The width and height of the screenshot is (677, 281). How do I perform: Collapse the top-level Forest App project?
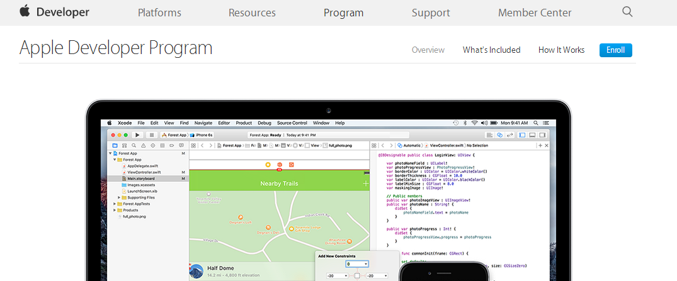[111, 153]
